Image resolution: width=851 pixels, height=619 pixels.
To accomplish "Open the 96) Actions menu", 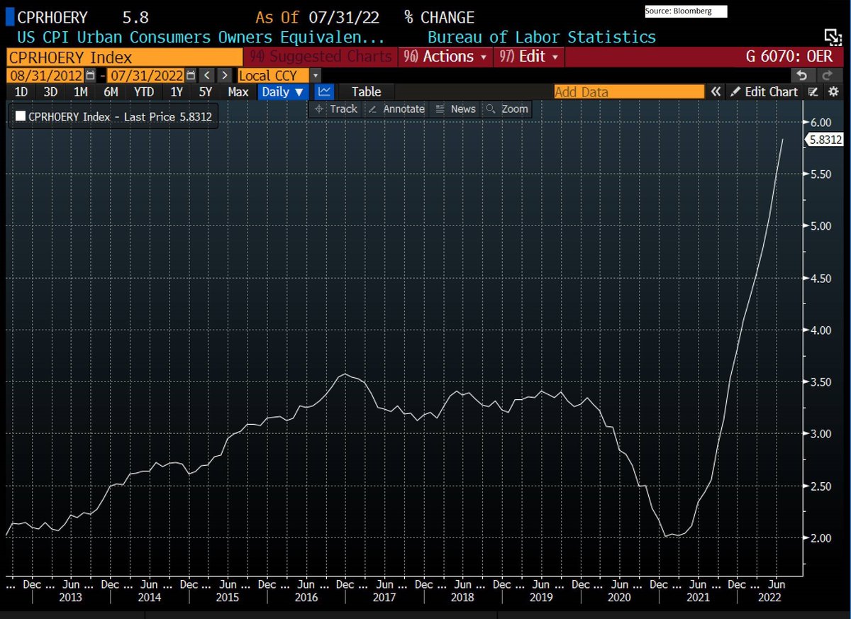I will coord(445,57).
